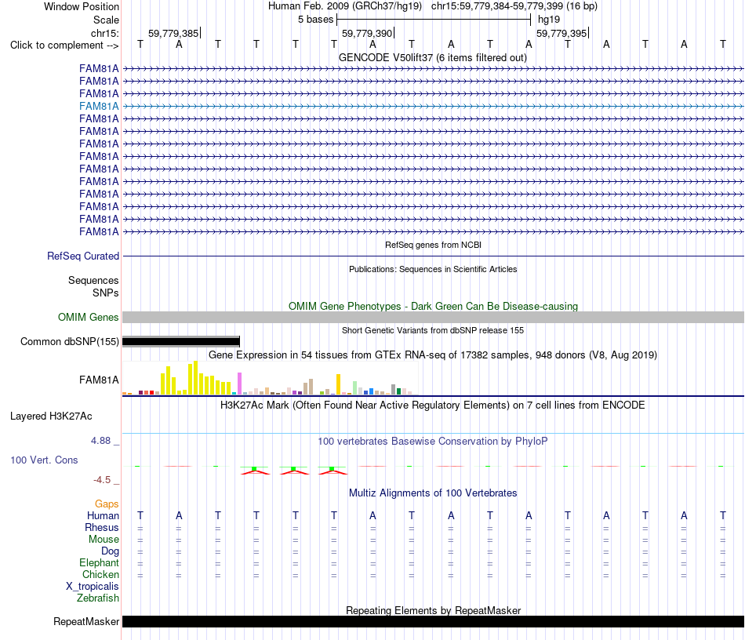The width and height of the screenshot is (745, 640).
Task: Click the 'X_tropicalis' alignment row label
Action: pyautogui.click(x=93, y=587)
